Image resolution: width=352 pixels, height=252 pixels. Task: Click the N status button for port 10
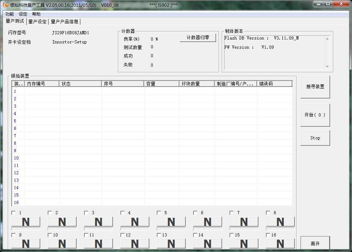[62, 244]
